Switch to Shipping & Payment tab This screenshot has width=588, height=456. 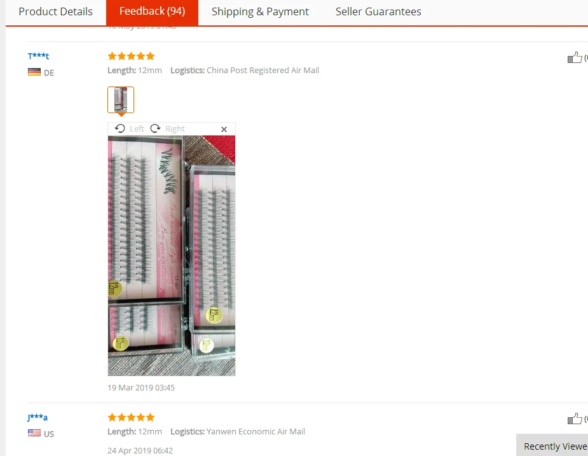[260, 11]
